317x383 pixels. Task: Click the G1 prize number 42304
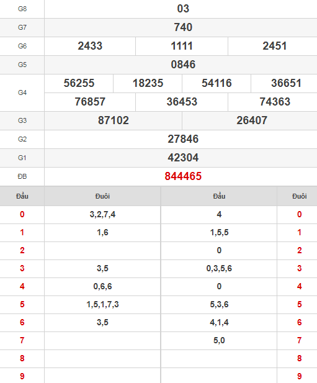tap(183, 158)
